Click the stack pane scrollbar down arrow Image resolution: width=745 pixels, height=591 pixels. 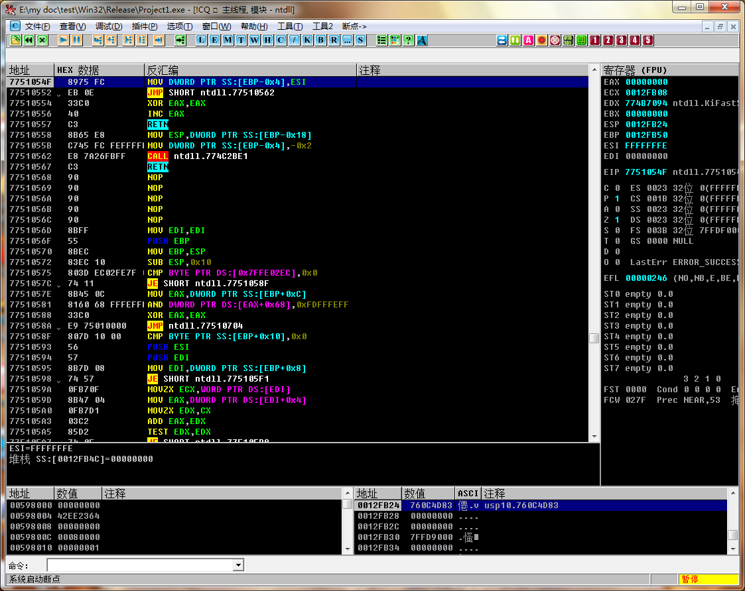pyautogui.click(x=733, y=549)
